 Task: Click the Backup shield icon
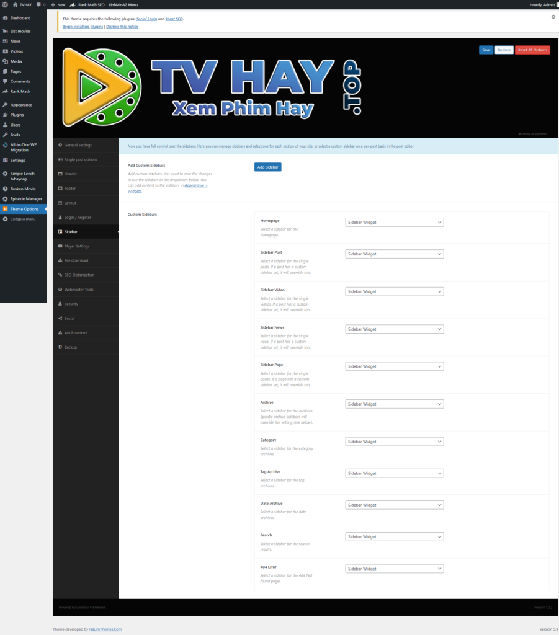coord(60,347)
